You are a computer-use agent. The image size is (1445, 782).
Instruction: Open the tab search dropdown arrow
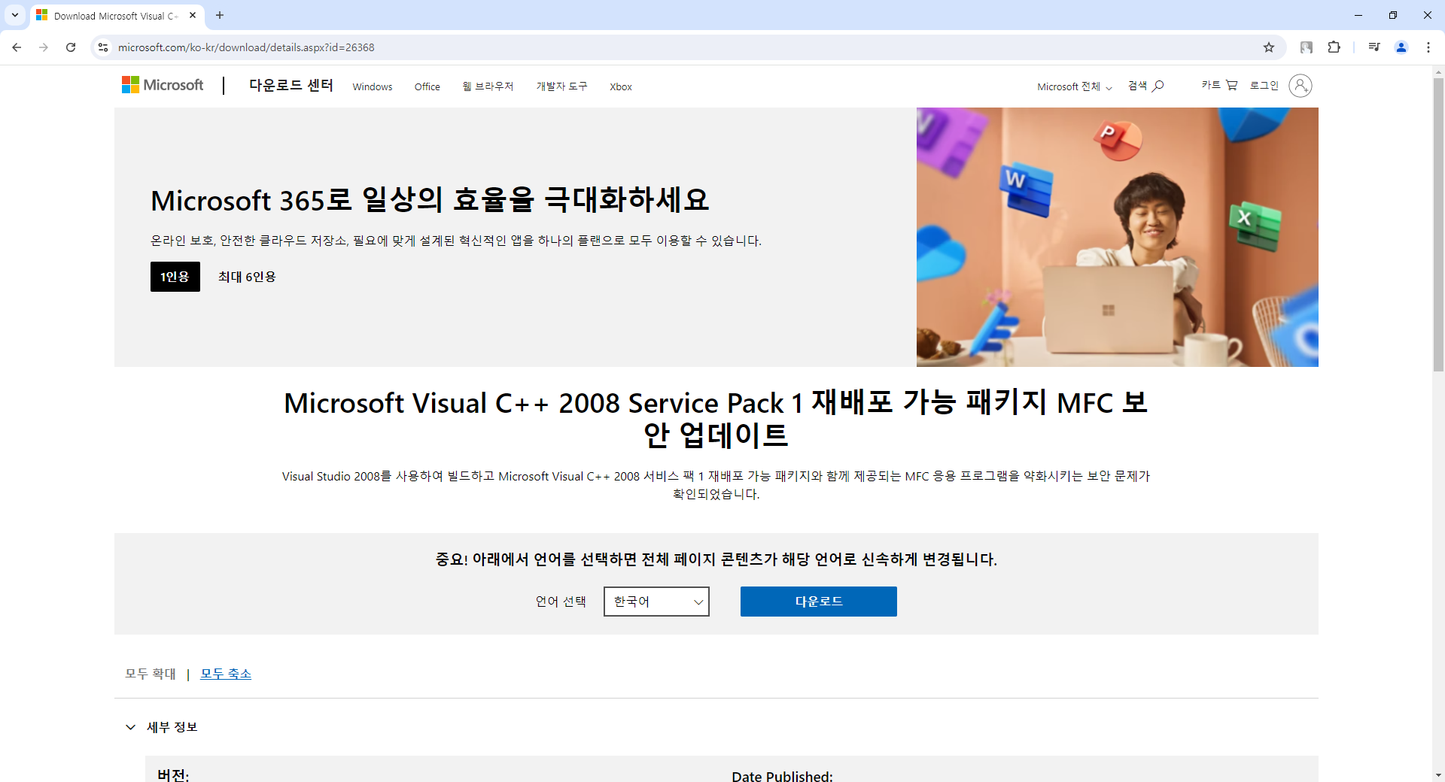pos(14,15)
